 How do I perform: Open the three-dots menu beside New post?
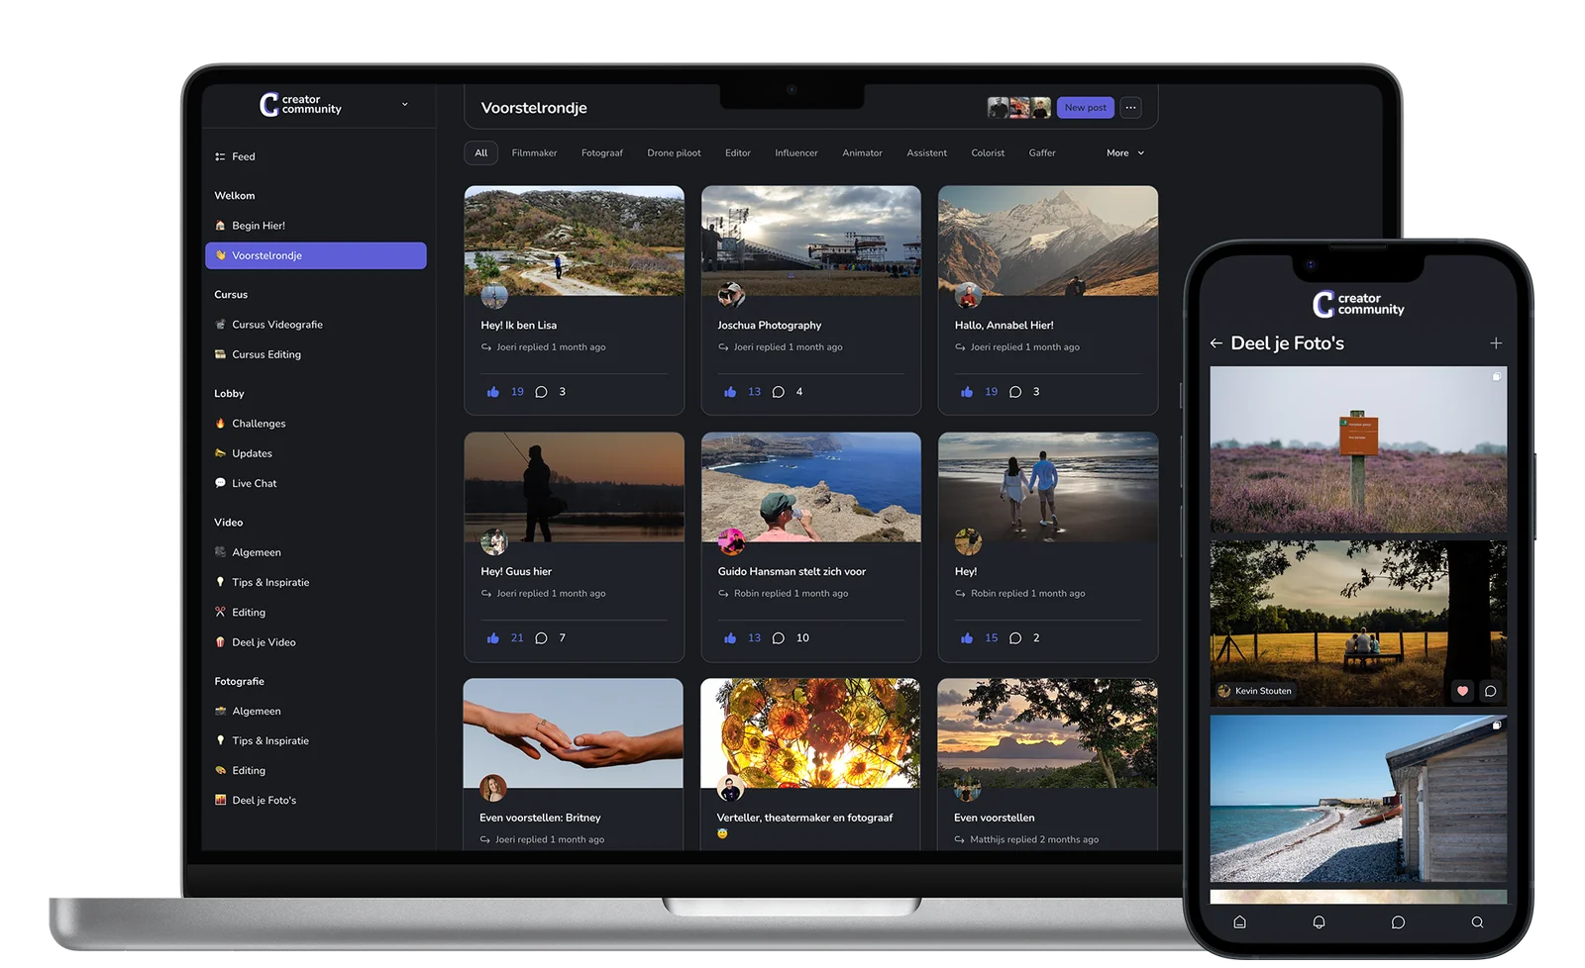tap(1130, 108)
